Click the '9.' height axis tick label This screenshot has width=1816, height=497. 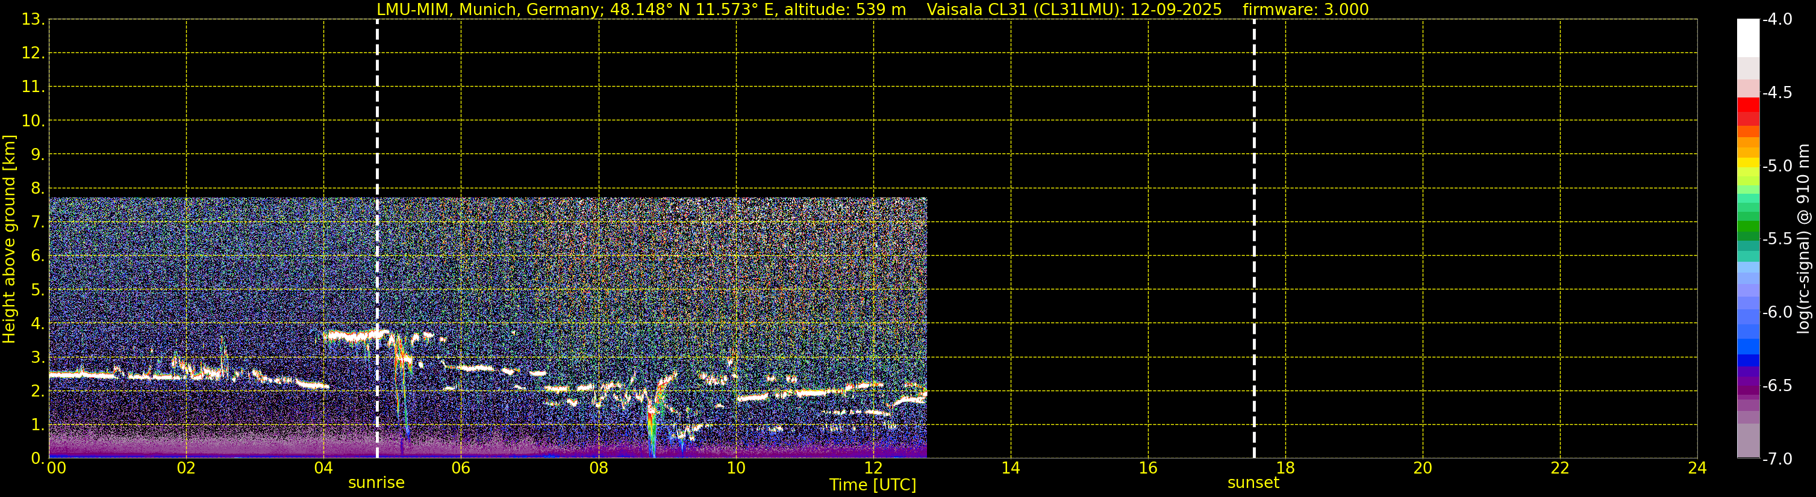pyautogui.click(x=37, y=154)
